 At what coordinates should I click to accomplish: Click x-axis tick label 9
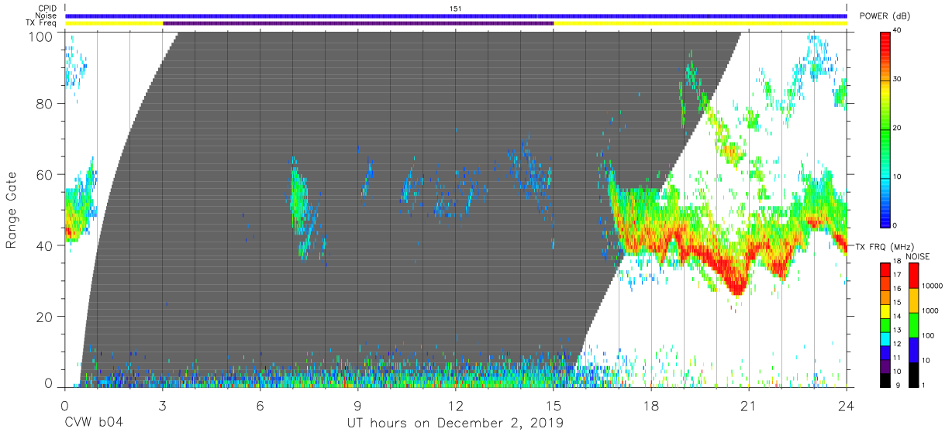358,405
